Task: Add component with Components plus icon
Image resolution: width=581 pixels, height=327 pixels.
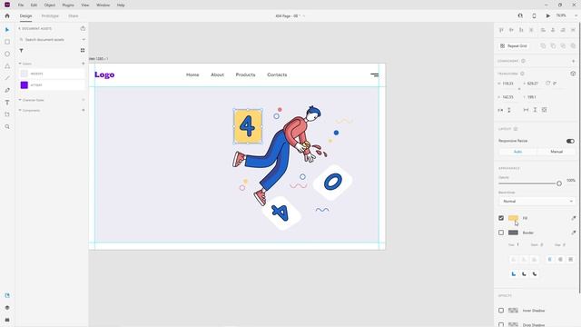Action: coord(83,111)
